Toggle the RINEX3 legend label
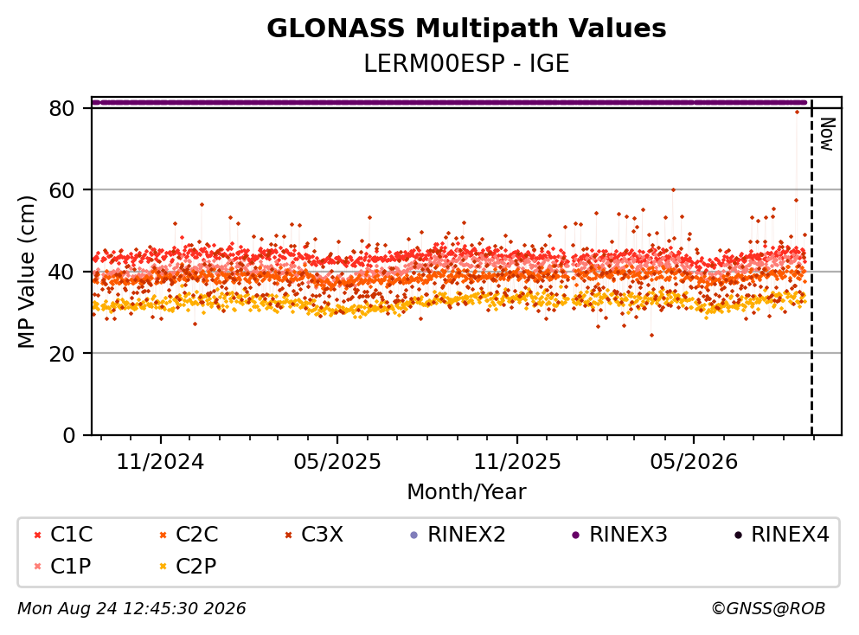The height and width of the screenshot is (635, 859). [628, 534]
